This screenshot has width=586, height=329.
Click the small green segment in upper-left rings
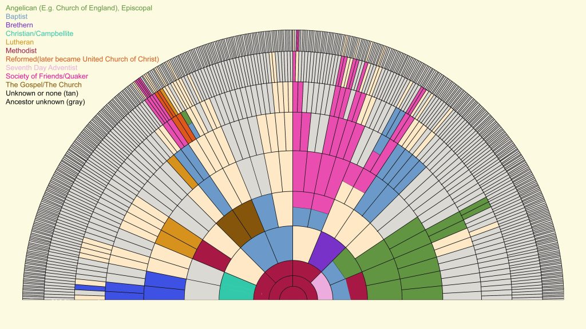click(186, 117)
